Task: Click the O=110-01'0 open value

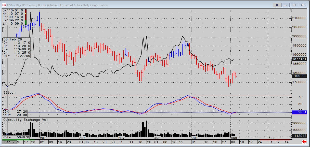Action: [x=13, y=10]
